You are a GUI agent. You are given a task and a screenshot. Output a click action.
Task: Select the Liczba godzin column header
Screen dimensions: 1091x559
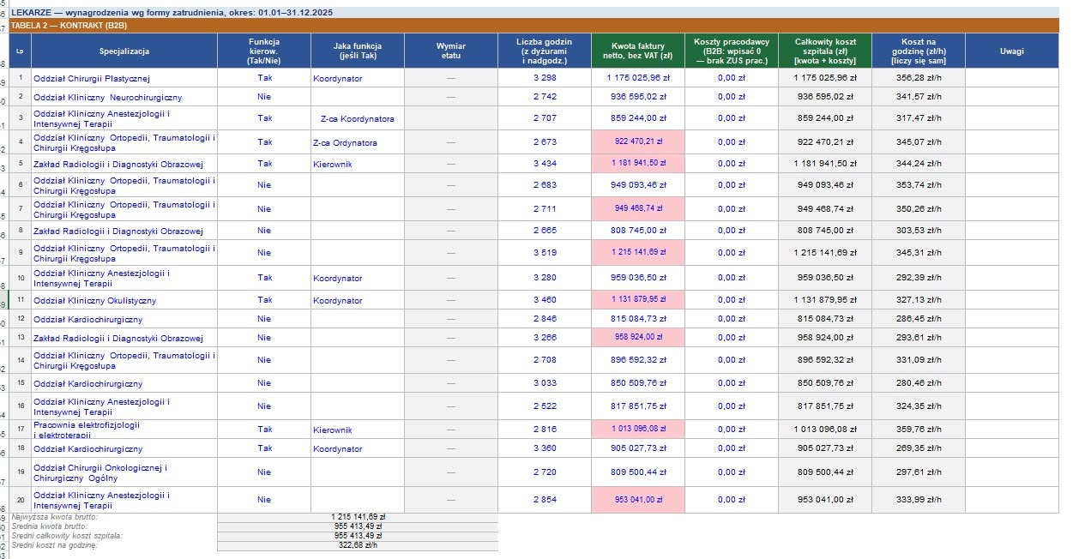click(545, 51)
